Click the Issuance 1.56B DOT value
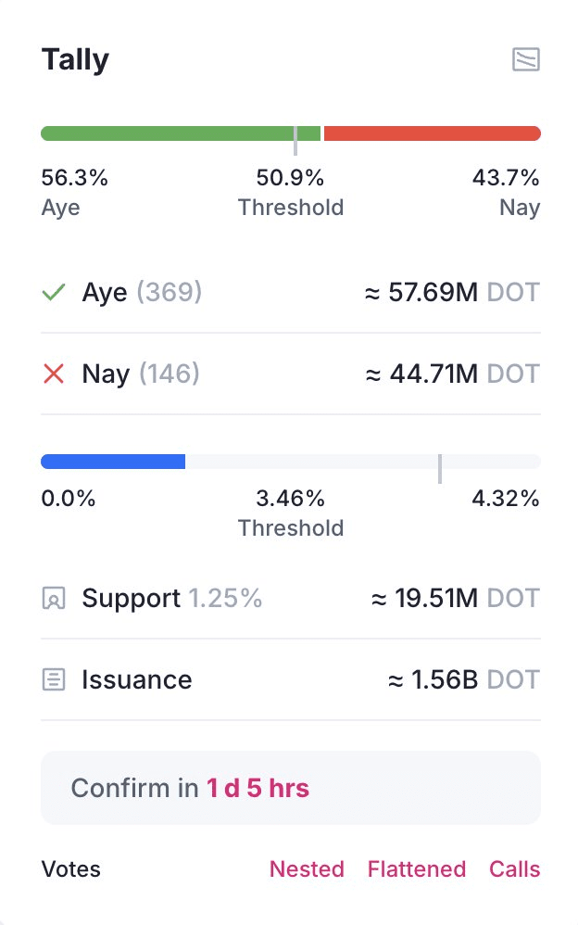Viewport: 578px width, 925px height. click(x=463, y=679)
